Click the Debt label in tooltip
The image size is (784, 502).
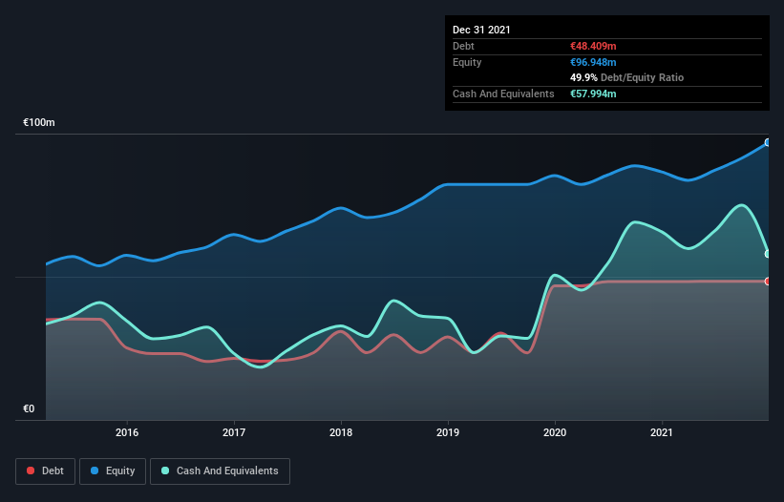tap(463, 46)
